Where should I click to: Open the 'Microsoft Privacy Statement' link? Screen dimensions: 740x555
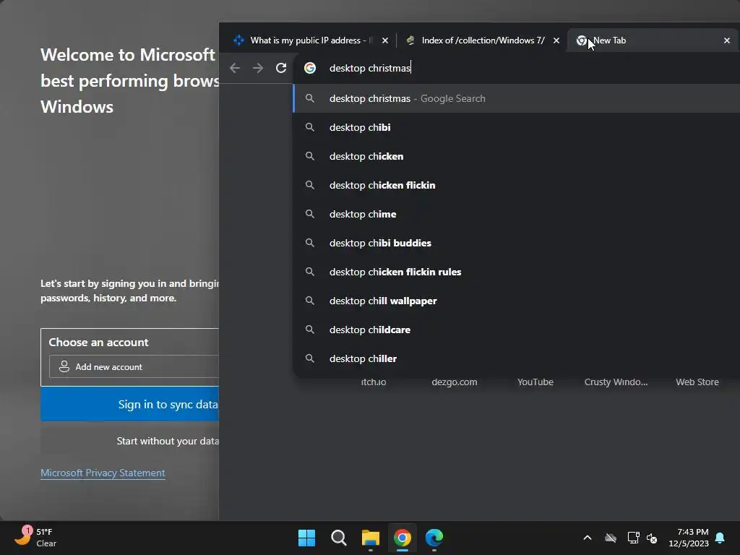coord(103,473)
